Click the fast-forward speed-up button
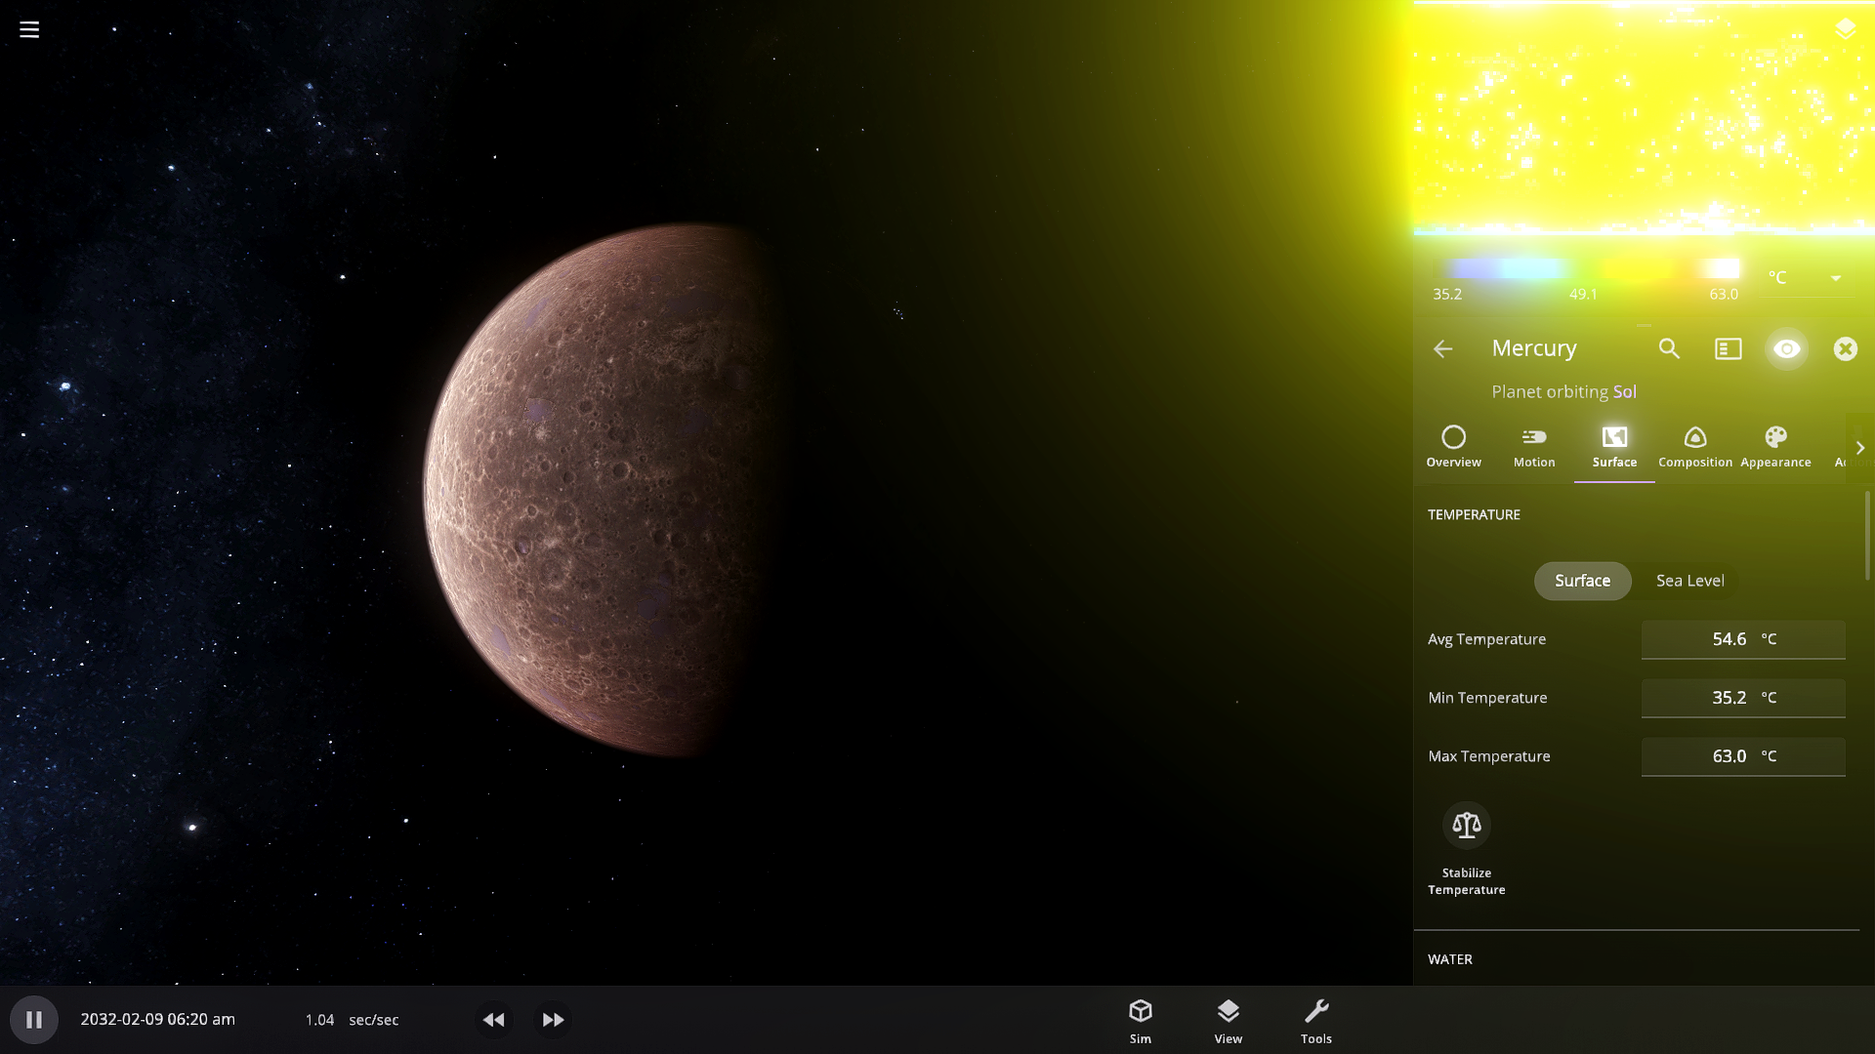Screen dimensions: 1875x1054 (553, 1020)
